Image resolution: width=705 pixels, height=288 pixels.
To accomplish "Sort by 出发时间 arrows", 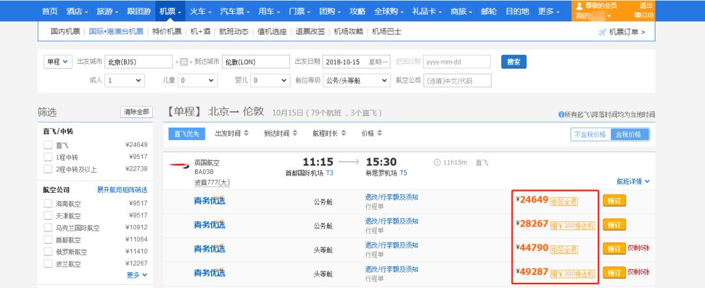I will coord(246,133).
